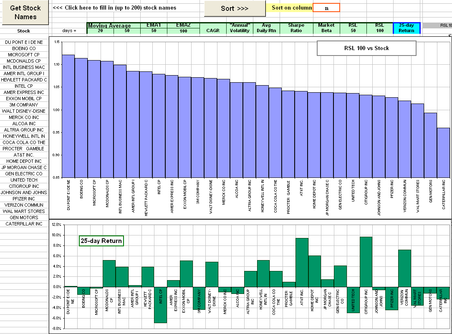Select the PROCTER GAMBLE stock cell
The height and width of the screenshot is (334, 452).
[24, 149]
